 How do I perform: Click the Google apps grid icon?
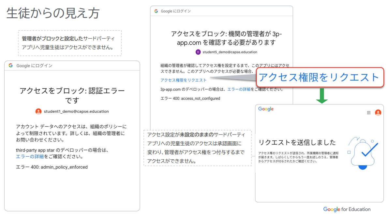369,113
